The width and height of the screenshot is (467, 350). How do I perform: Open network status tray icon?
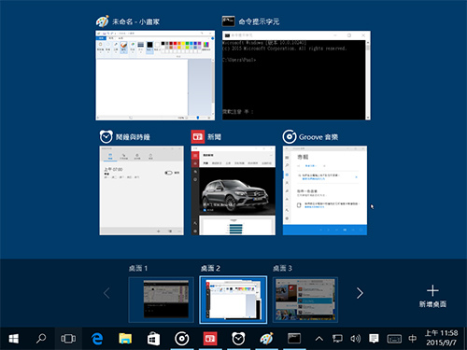pos(337,339)
